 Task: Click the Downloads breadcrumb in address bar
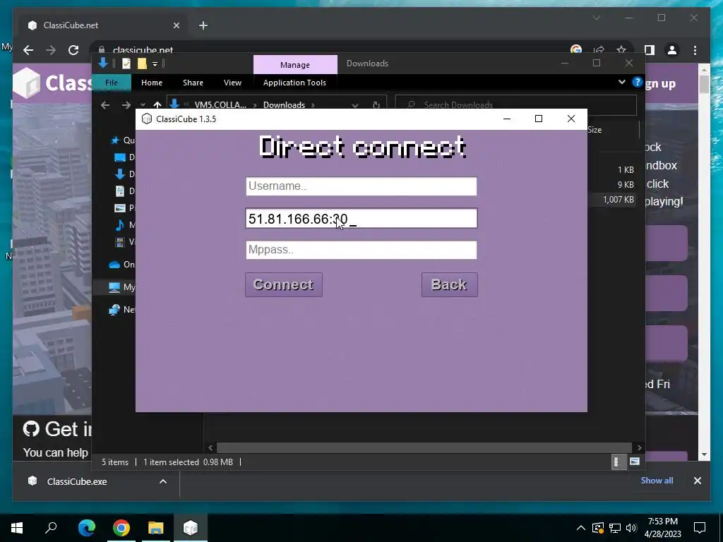tap(284, 105)
